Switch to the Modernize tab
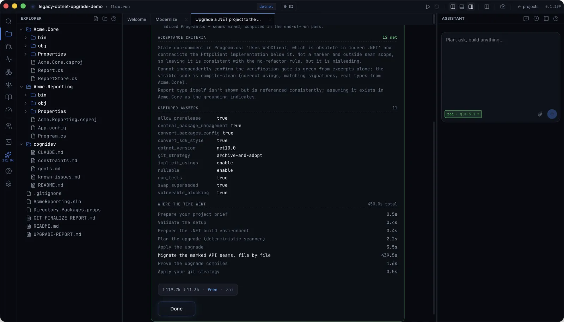Image resolution: width=564 pixels, height=322 pixels. click(x=166, y=19)
